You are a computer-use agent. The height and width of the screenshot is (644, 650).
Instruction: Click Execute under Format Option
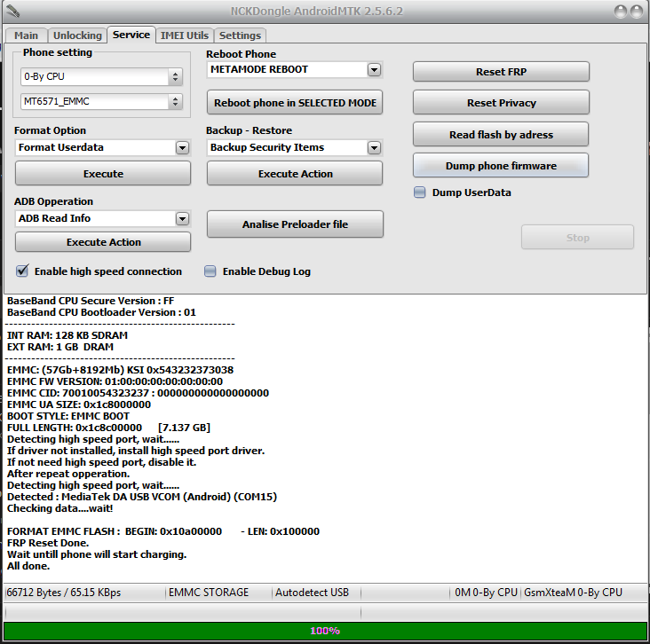(x=103, y=174)
